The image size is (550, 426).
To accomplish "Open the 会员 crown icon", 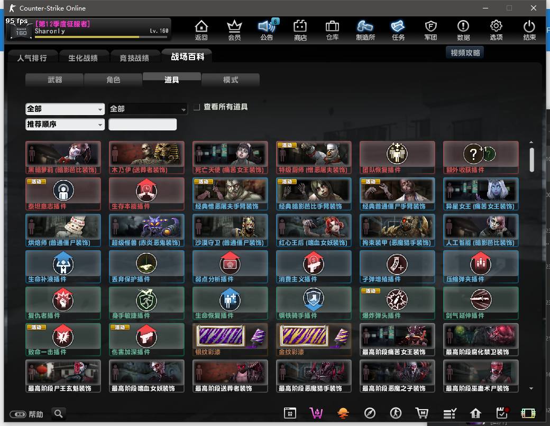I will (x=234, y=30).
